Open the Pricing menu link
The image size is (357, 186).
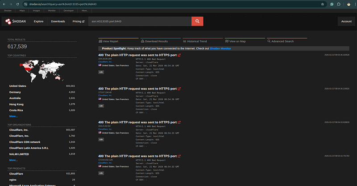(79, 21)
